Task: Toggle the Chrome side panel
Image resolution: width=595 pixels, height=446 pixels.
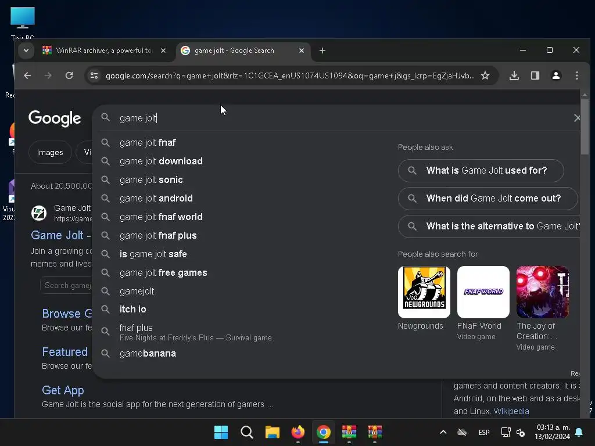Action: [x=535, y=75]
